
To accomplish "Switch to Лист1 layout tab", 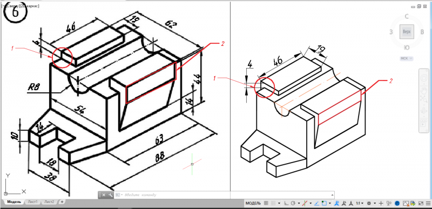I will [x=32, y=202].
